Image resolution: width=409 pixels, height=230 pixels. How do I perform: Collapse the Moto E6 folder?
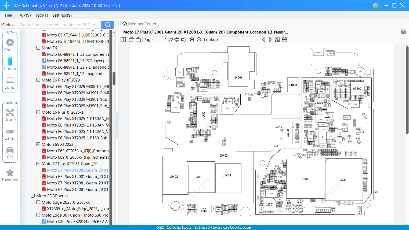pyautogui.click(x=38, y=48)
